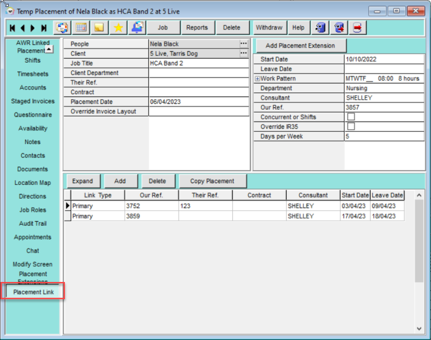
Task: Open the calendar grid icon
Action: click(x=81, y=28)
